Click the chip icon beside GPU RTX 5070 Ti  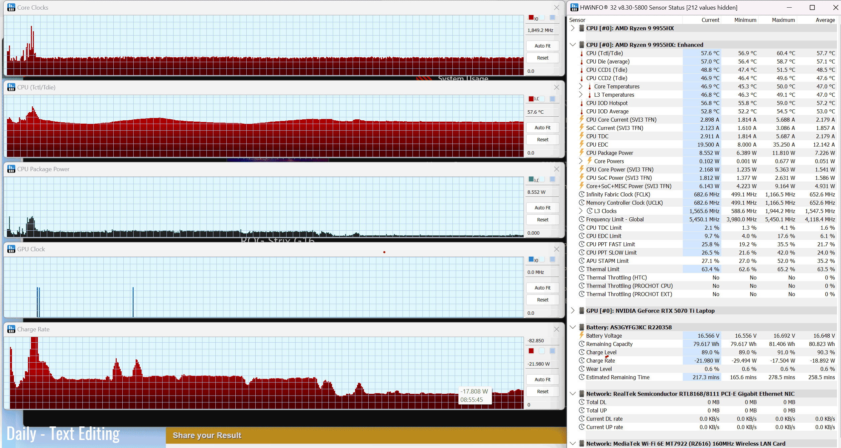click(x=582, y=310)
